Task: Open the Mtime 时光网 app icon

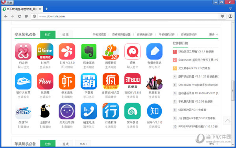Action: point(45,51)
